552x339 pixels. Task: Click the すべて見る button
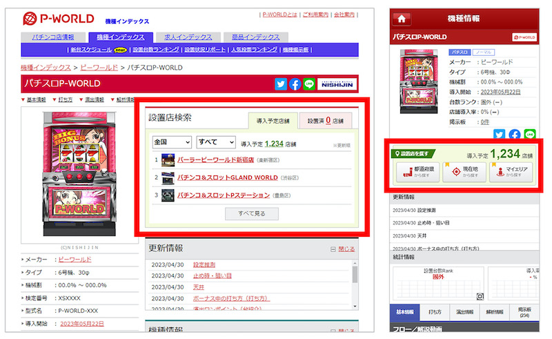pos(252,214)
